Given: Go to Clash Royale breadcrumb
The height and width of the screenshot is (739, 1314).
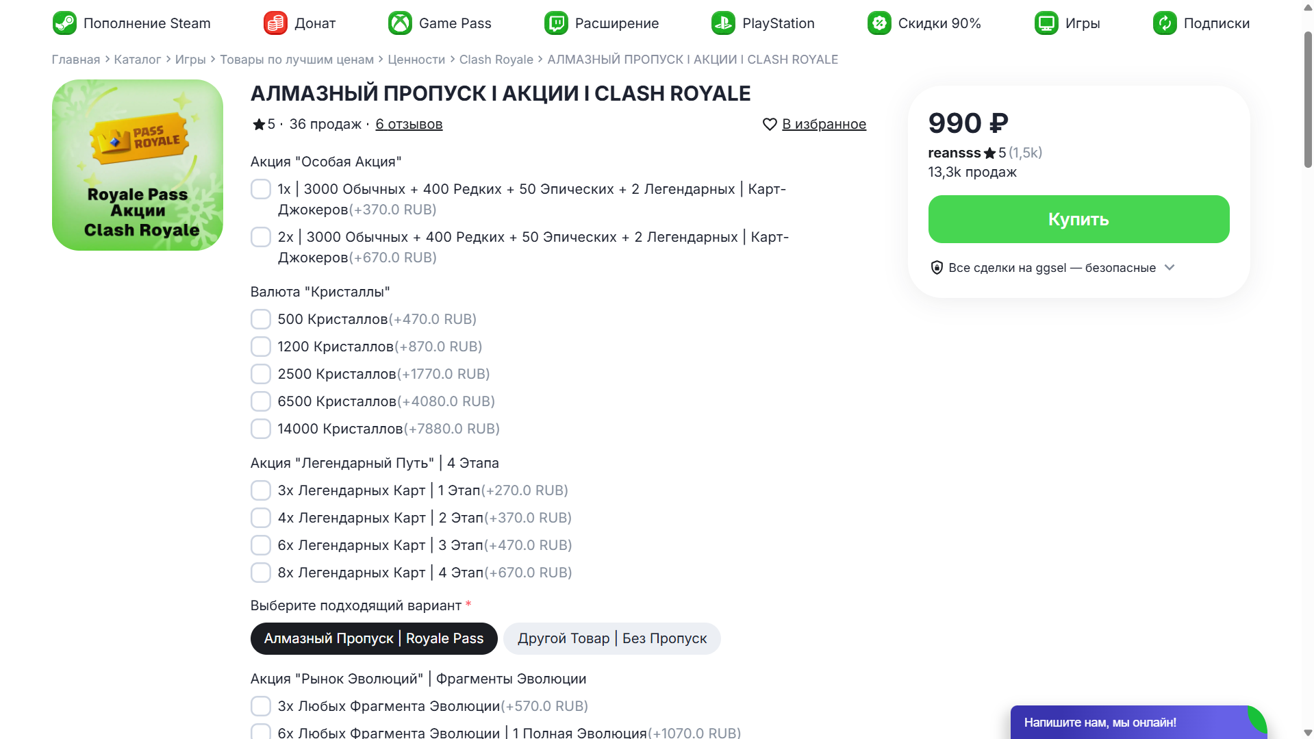Looking at the screenshot, I should [496, 60].
